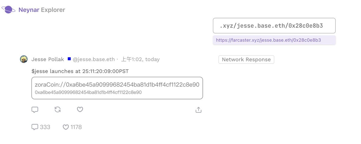The width and height of the screenshot is (361, 144).
Task: Click the small contract address under zoraCoin
Action: click(x=88, y=92)
